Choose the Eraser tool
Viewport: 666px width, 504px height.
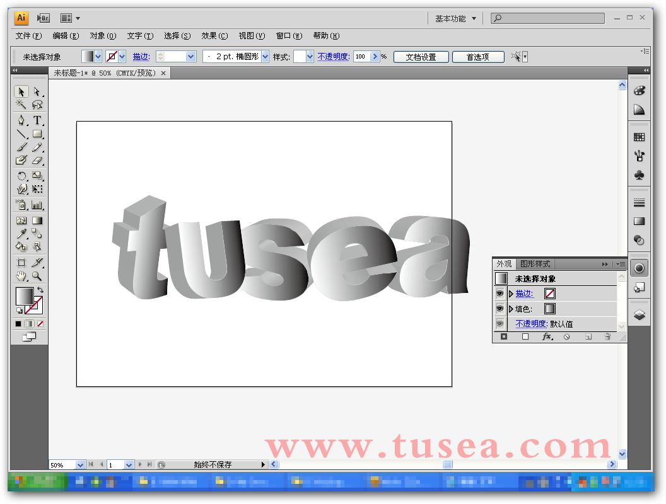pos(37,161)
